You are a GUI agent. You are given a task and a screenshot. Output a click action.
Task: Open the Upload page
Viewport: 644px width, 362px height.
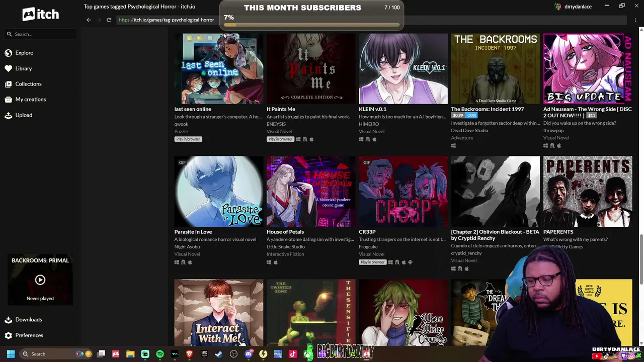tap(24, 115)
